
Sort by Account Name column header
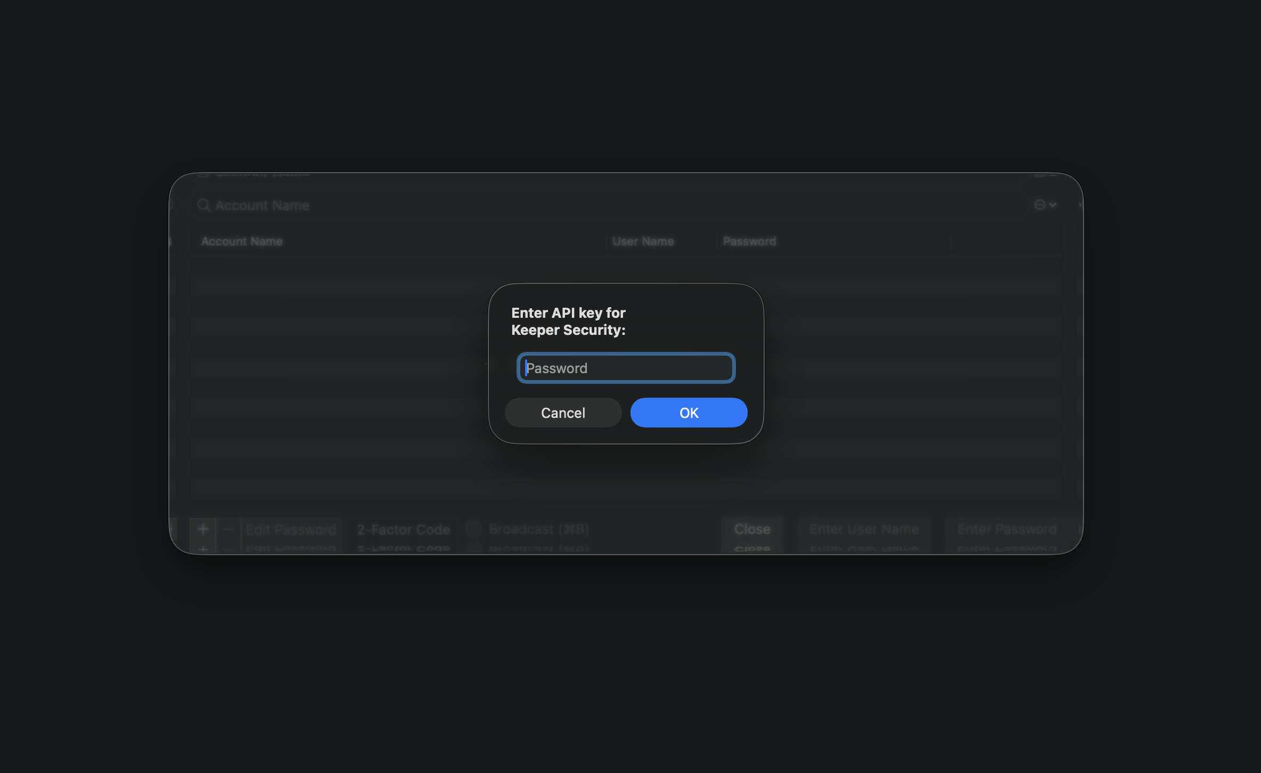pyautogui.click(x=242, y=241)
